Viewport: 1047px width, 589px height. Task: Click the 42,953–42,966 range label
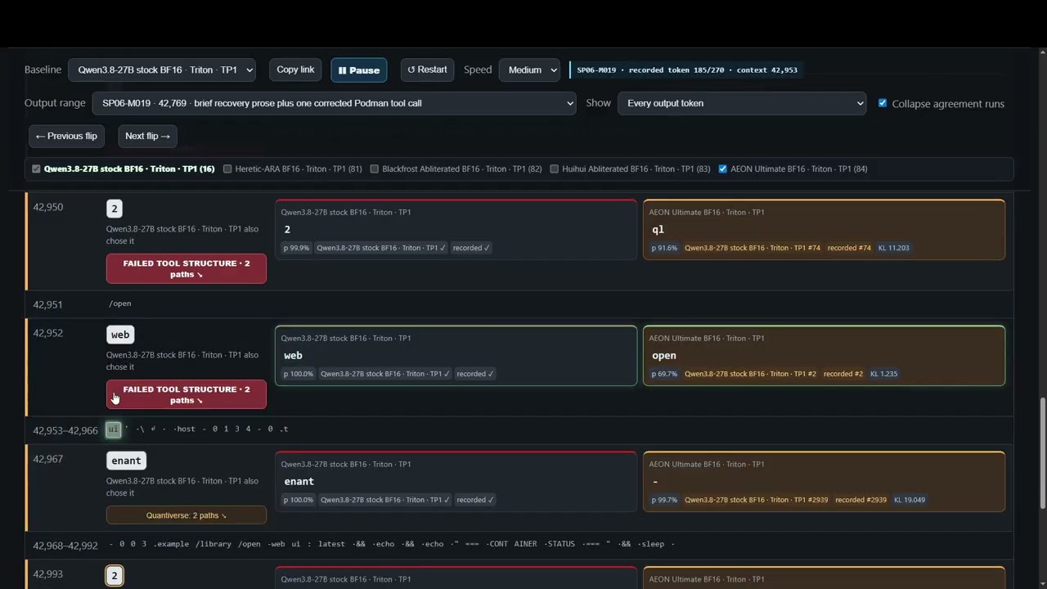65,430
